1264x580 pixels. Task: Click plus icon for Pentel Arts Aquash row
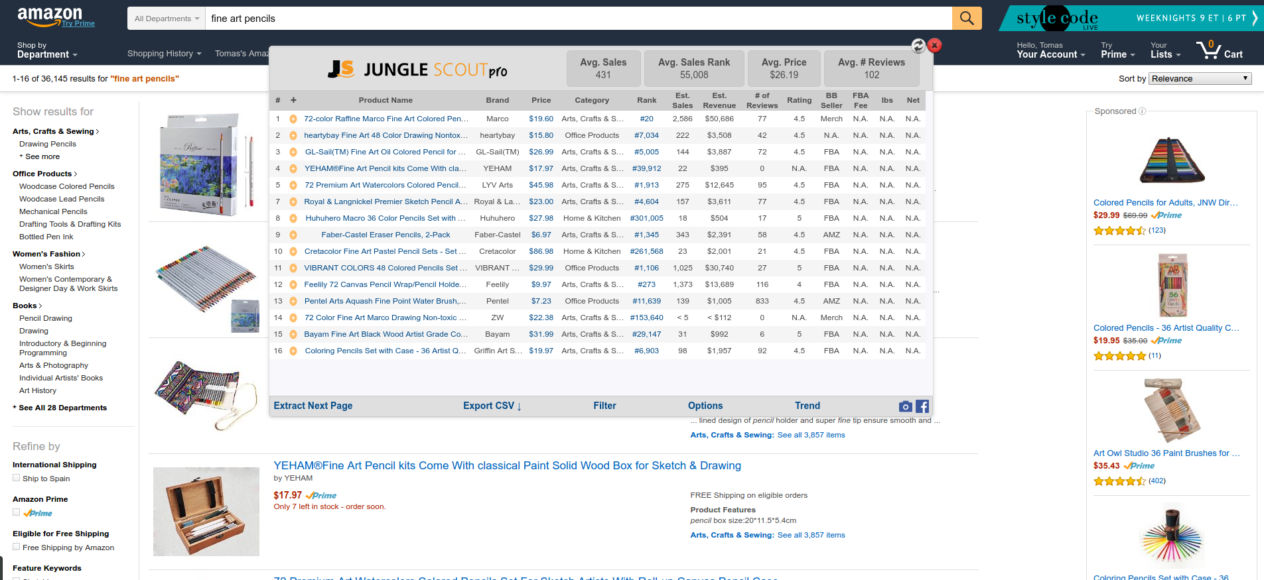293,302
